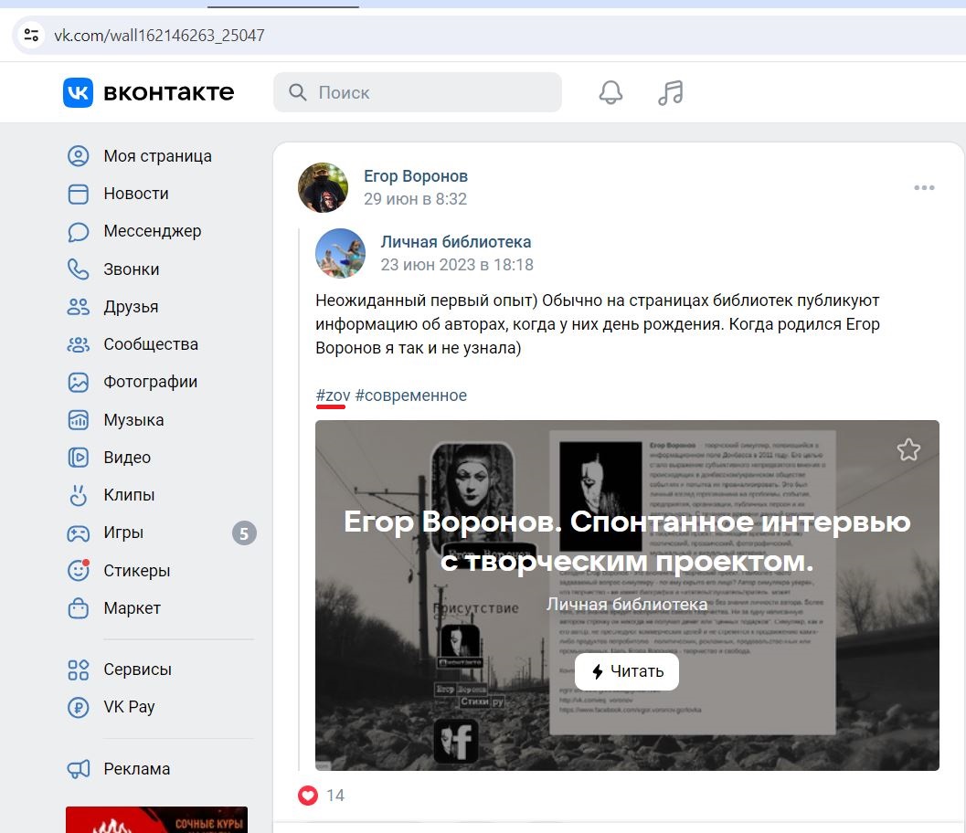Click the Звонки phone icon
The width and height of the screenshot is (966, 833).
79,269
